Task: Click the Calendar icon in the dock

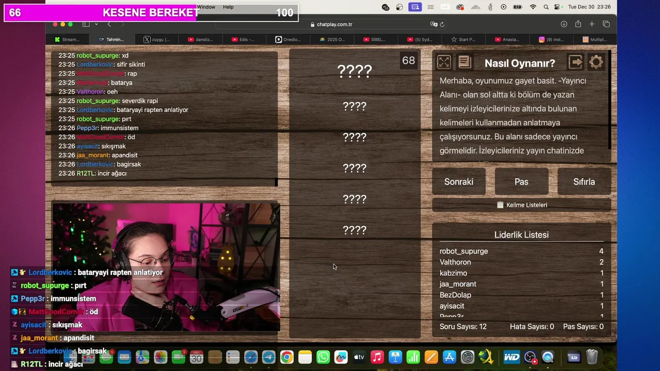Action: (x=196, y=357)
